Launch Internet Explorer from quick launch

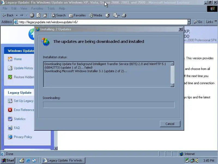pyautogui.click(x=28, y=160)
